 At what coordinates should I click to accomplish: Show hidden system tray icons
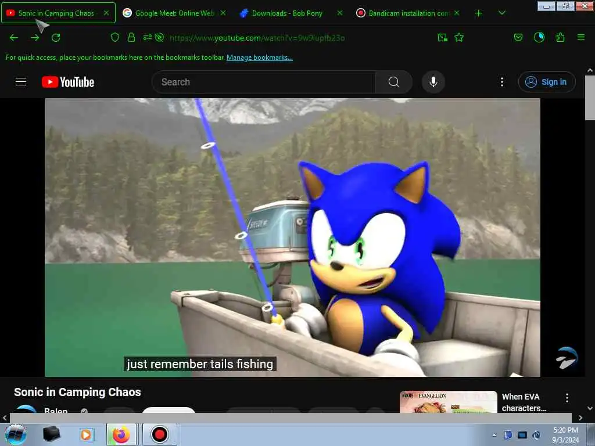pos(494,435)
